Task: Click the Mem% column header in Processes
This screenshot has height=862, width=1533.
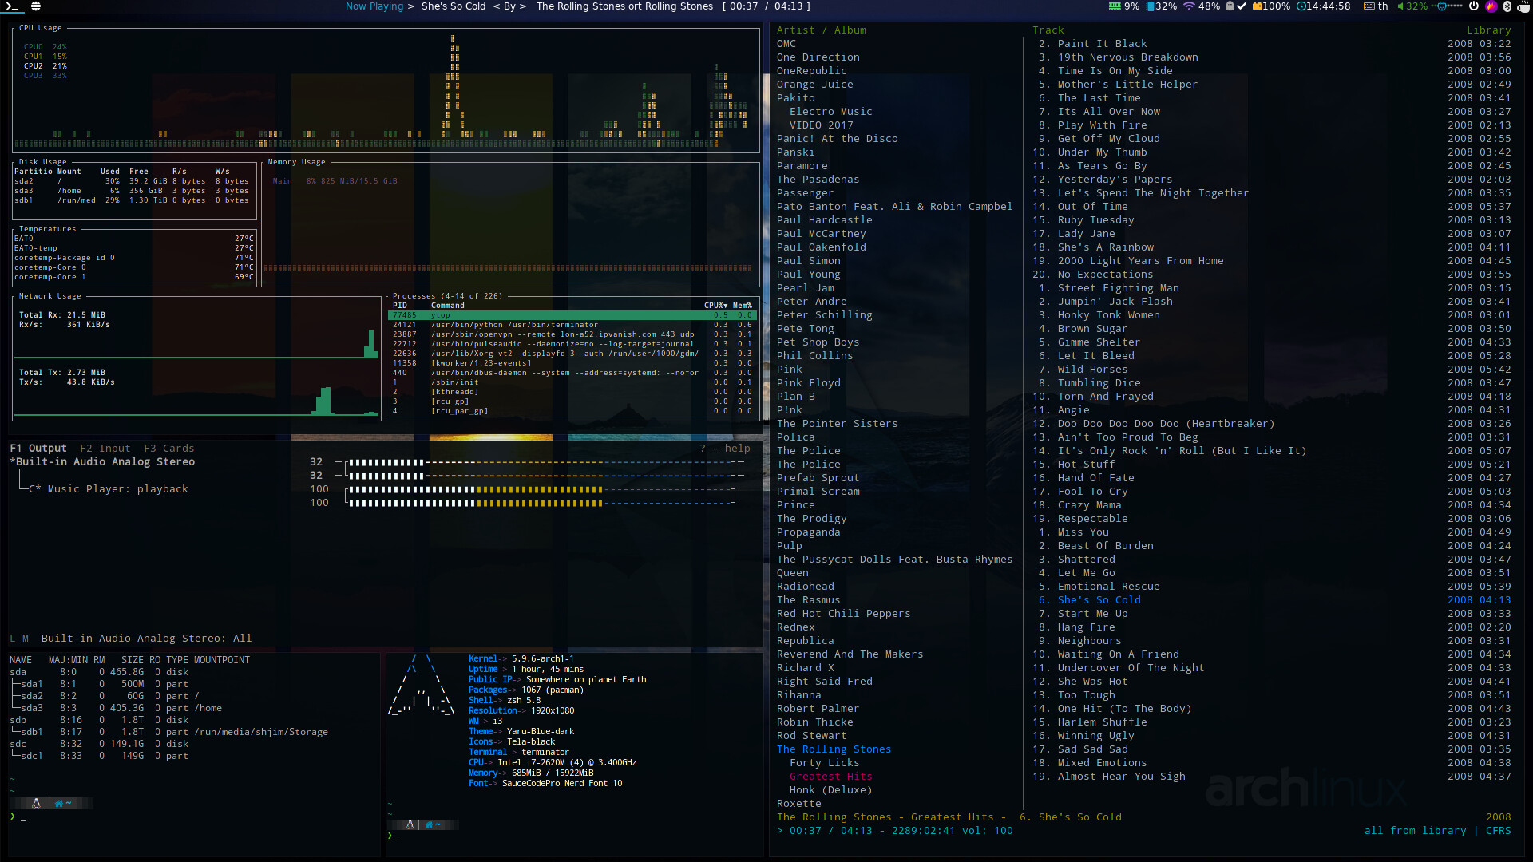Action: (743, 306)
